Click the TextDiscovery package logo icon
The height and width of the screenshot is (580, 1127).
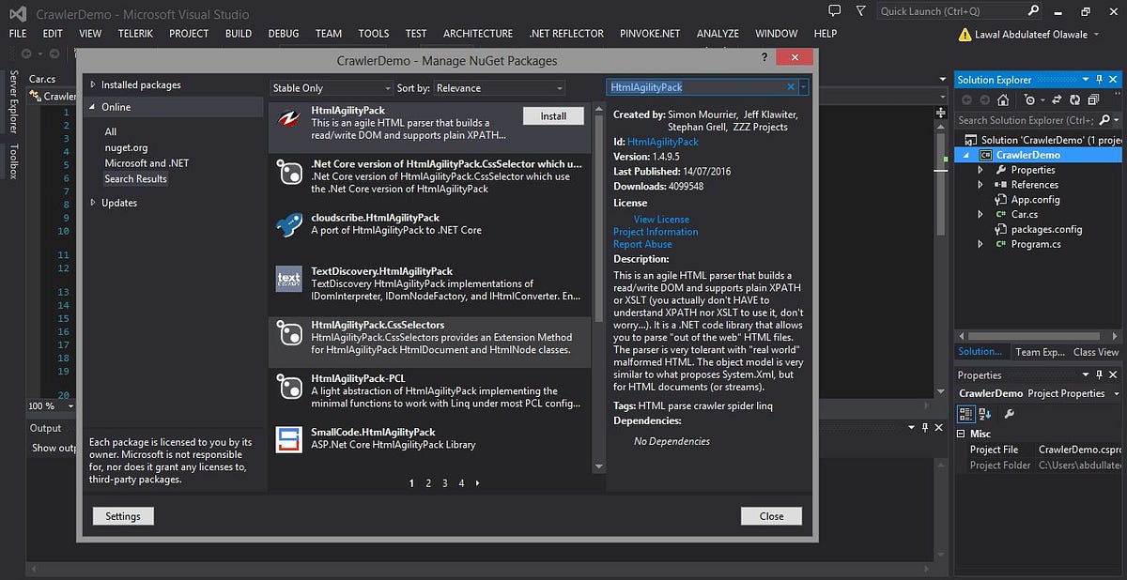tap(288, 279)
